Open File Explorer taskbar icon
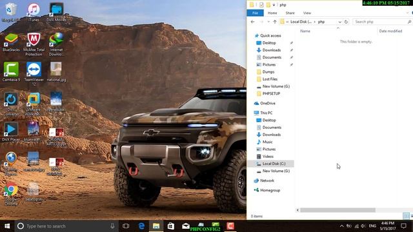 point(156,226)
